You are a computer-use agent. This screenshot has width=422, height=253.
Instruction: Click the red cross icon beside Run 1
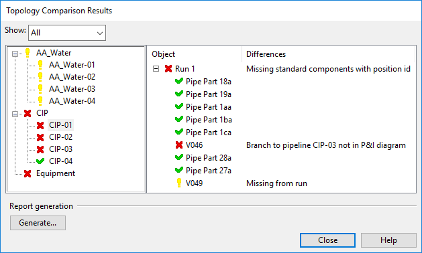click(168, 69)
